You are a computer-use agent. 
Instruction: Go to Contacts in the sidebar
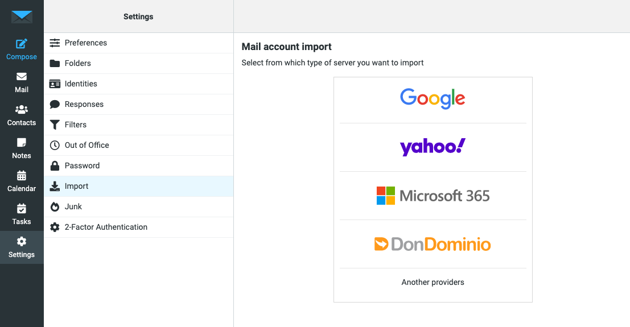coord(21,115)
